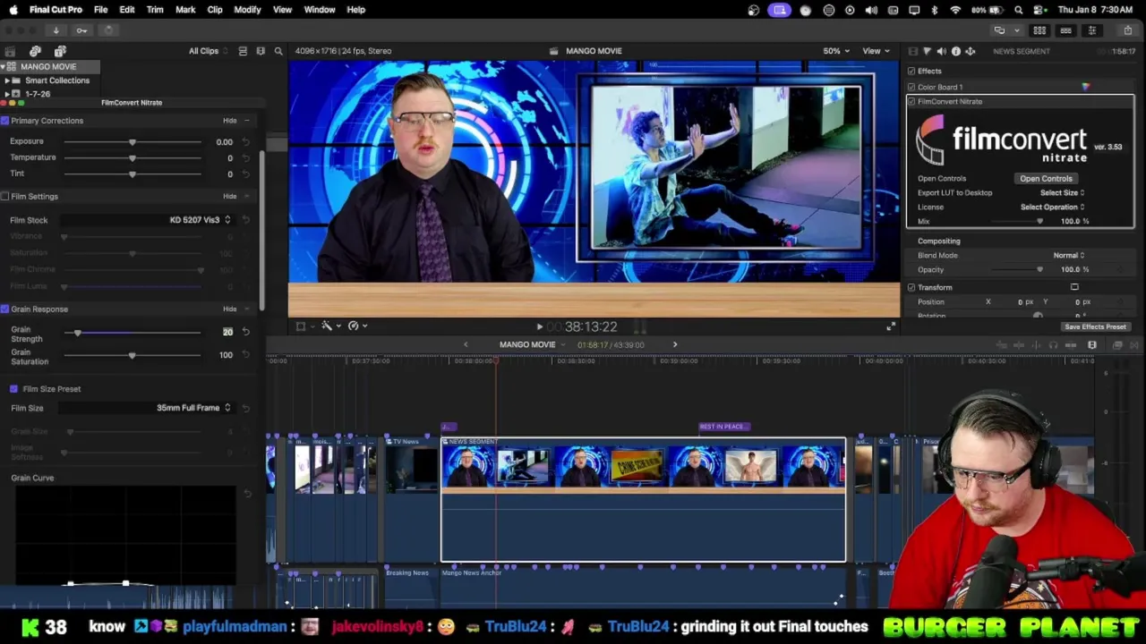Open the All Clips filter dropdown
This screenshot has height=644, width=1146.
click(209, 51)
